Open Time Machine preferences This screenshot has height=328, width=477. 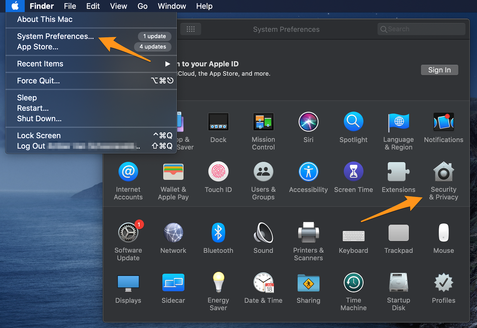[353, 292]
